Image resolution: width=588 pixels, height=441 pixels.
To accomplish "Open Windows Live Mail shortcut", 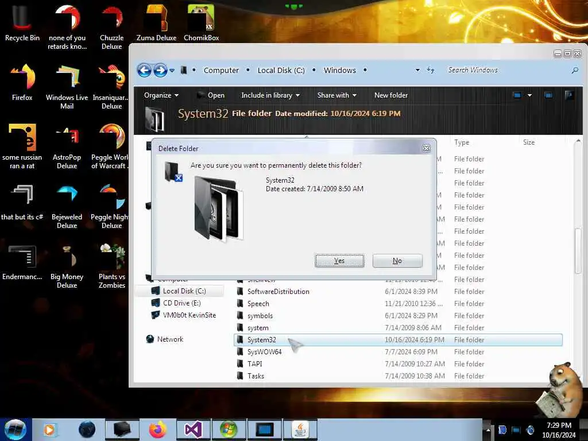I will point(67,87).
